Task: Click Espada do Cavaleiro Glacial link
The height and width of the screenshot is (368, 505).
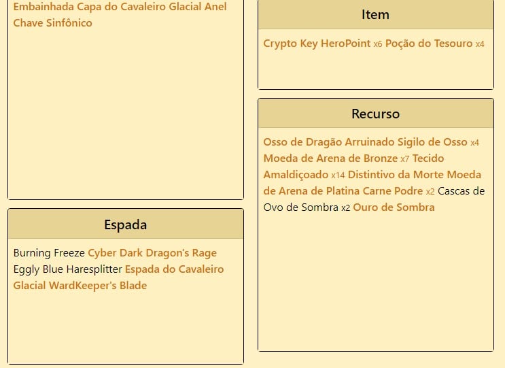Action: (174, 269)
